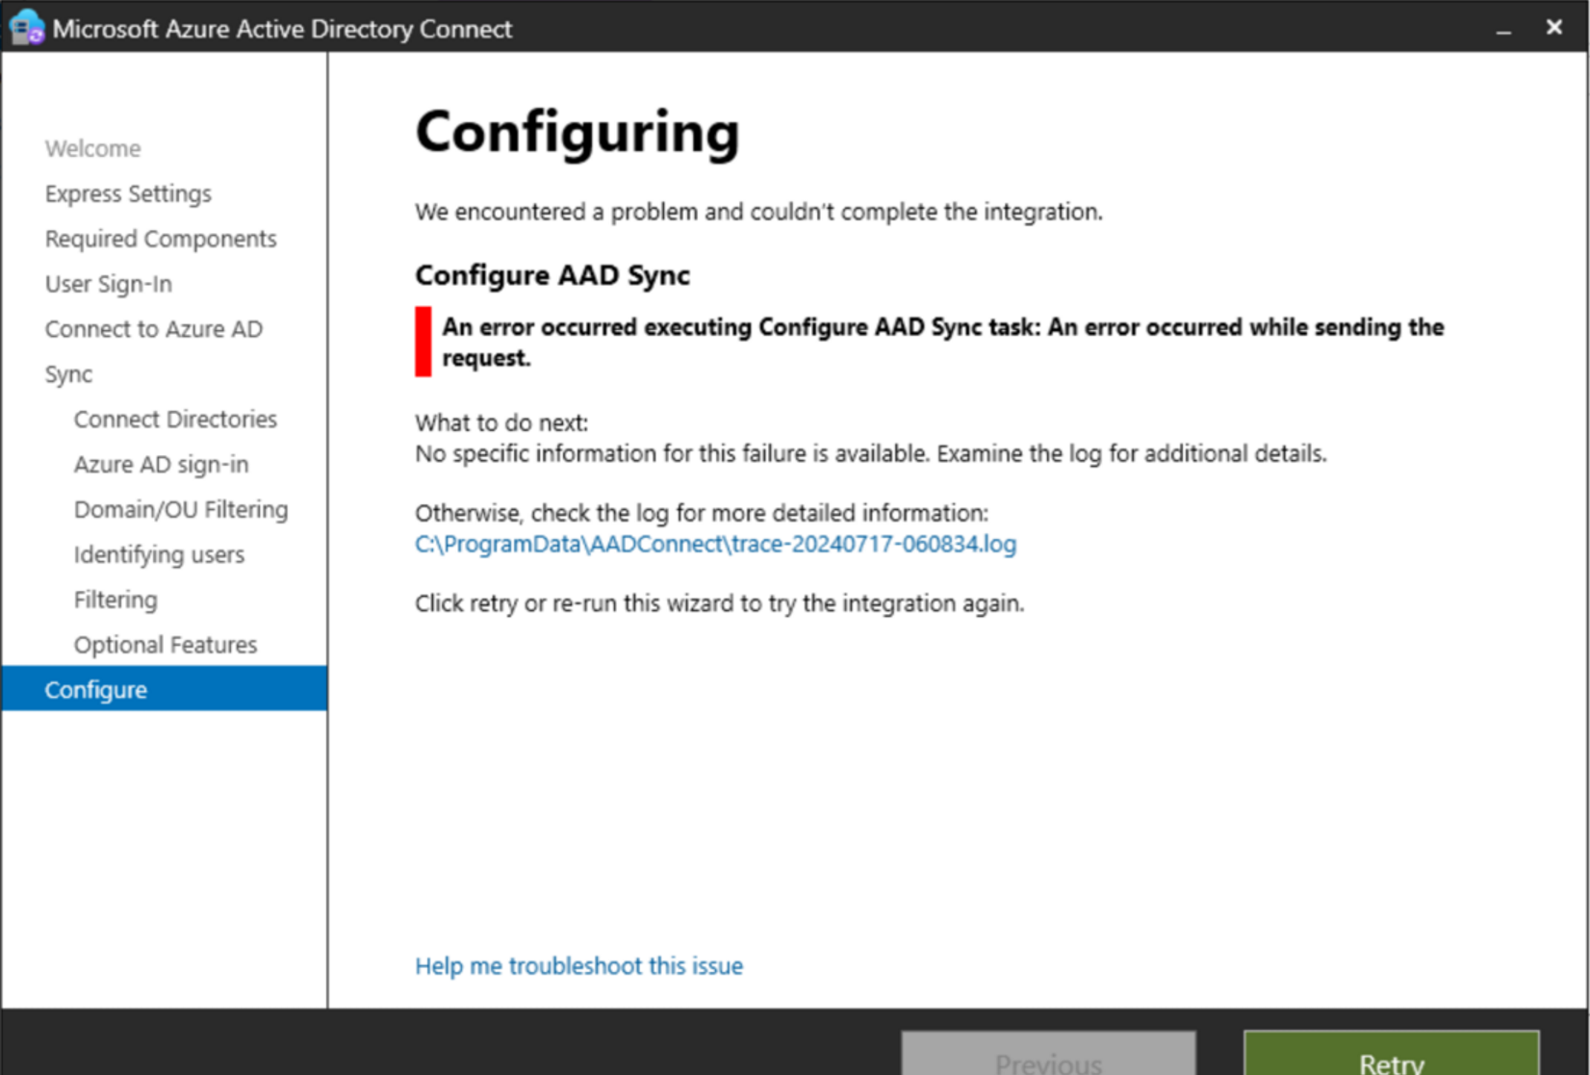This screenshot has height=1075, width=1590.
Task: Click the Configure AAD Sync heading
Action: point(552,275)
